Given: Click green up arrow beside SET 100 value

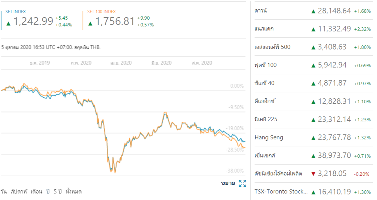Looking at the screenshot, I should point(90,23).
